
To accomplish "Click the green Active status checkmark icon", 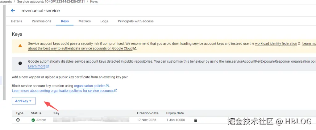I will click(x=33, y=120).
